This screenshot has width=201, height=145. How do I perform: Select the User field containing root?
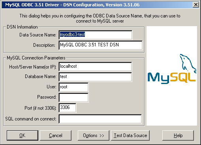coord(73,87)
